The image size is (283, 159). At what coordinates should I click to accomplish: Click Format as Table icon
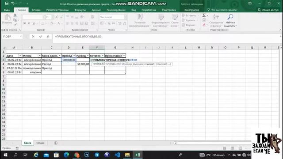pos(161,17)
